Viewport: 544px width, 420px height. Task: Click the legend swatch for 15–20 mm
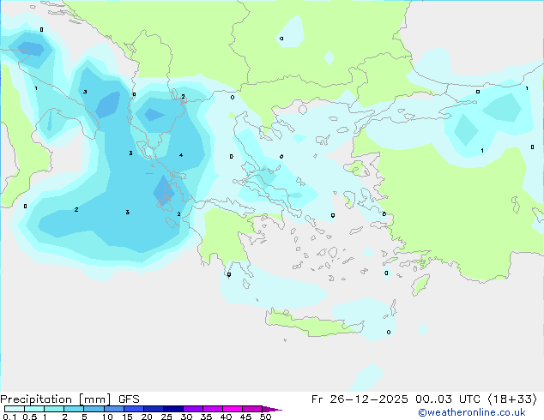click(134, 409)
